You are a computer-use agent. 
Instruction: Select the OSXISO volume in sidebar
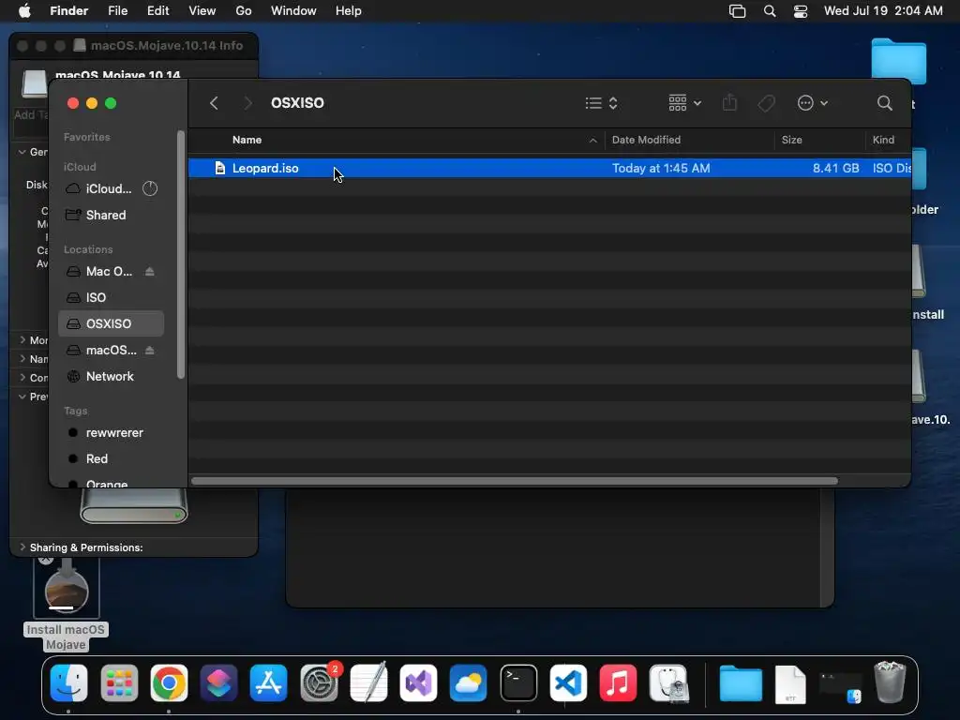point(112,323)
